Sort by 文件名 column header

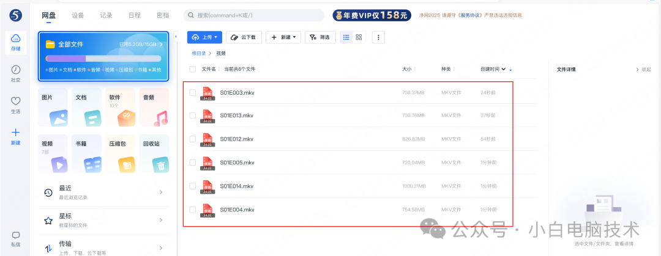click(x=211, y=69)
